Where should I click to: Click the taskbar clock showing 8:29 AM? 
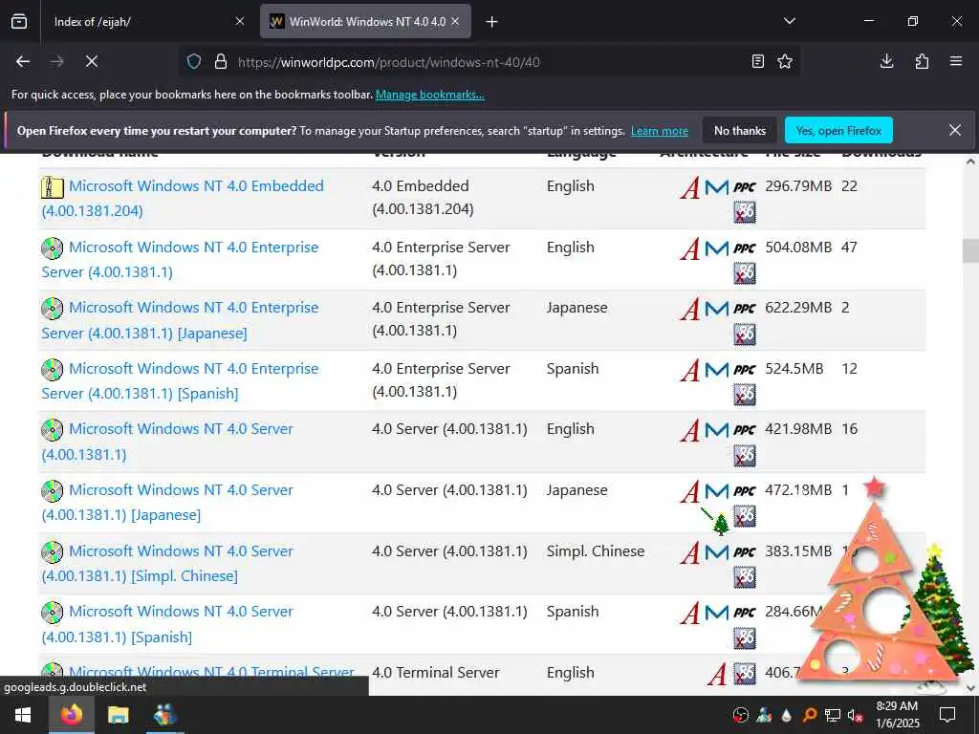click(x=897, y=715)
